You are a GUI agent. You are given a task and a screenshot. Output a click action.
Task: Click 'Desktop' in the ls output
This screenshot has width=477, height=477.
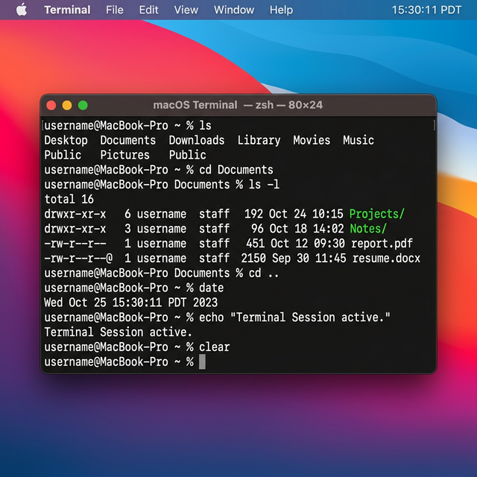click(x=66, y=140)
